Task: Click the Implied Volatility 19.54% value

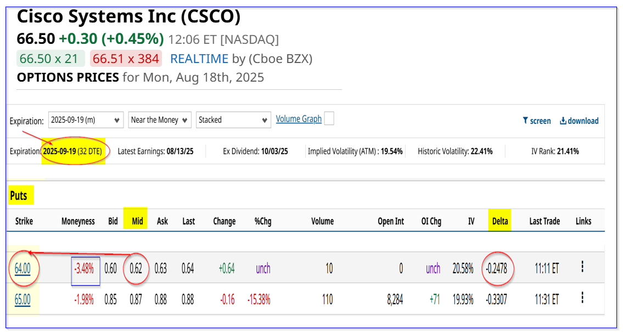Action: (x=392, y=151)
